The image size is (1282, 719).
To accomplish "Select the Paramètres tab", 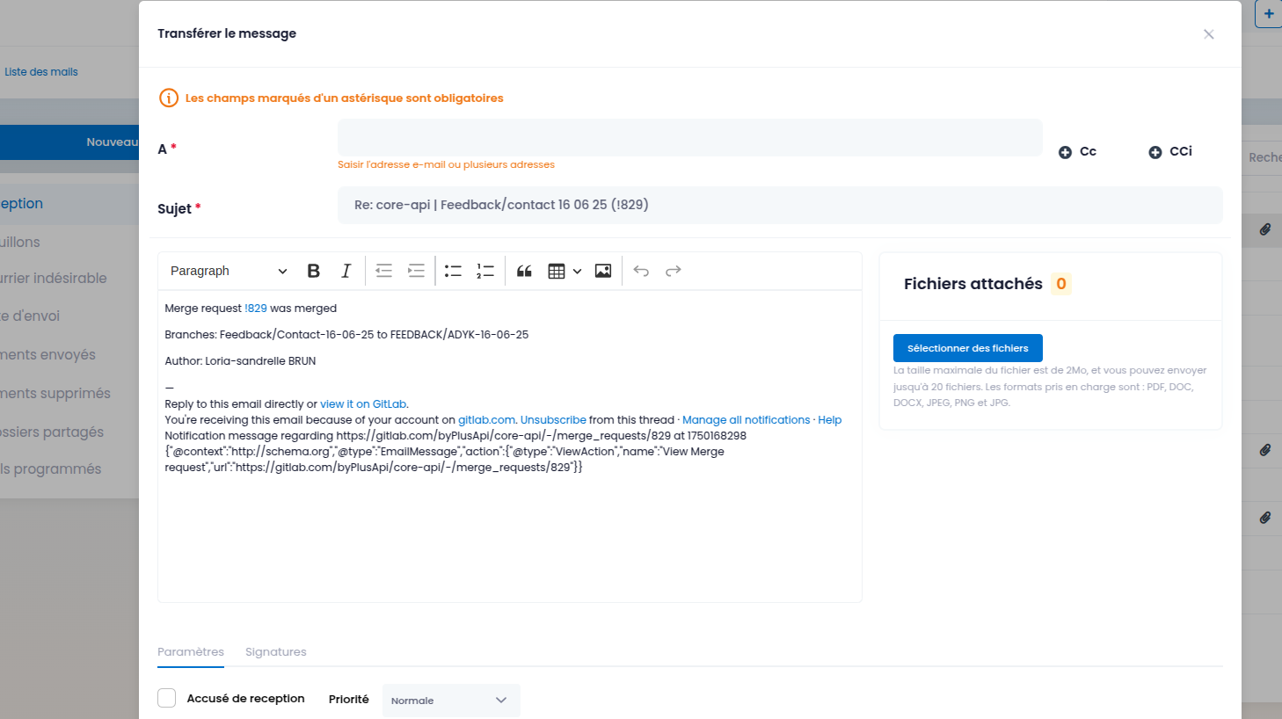I will point(191,652).
